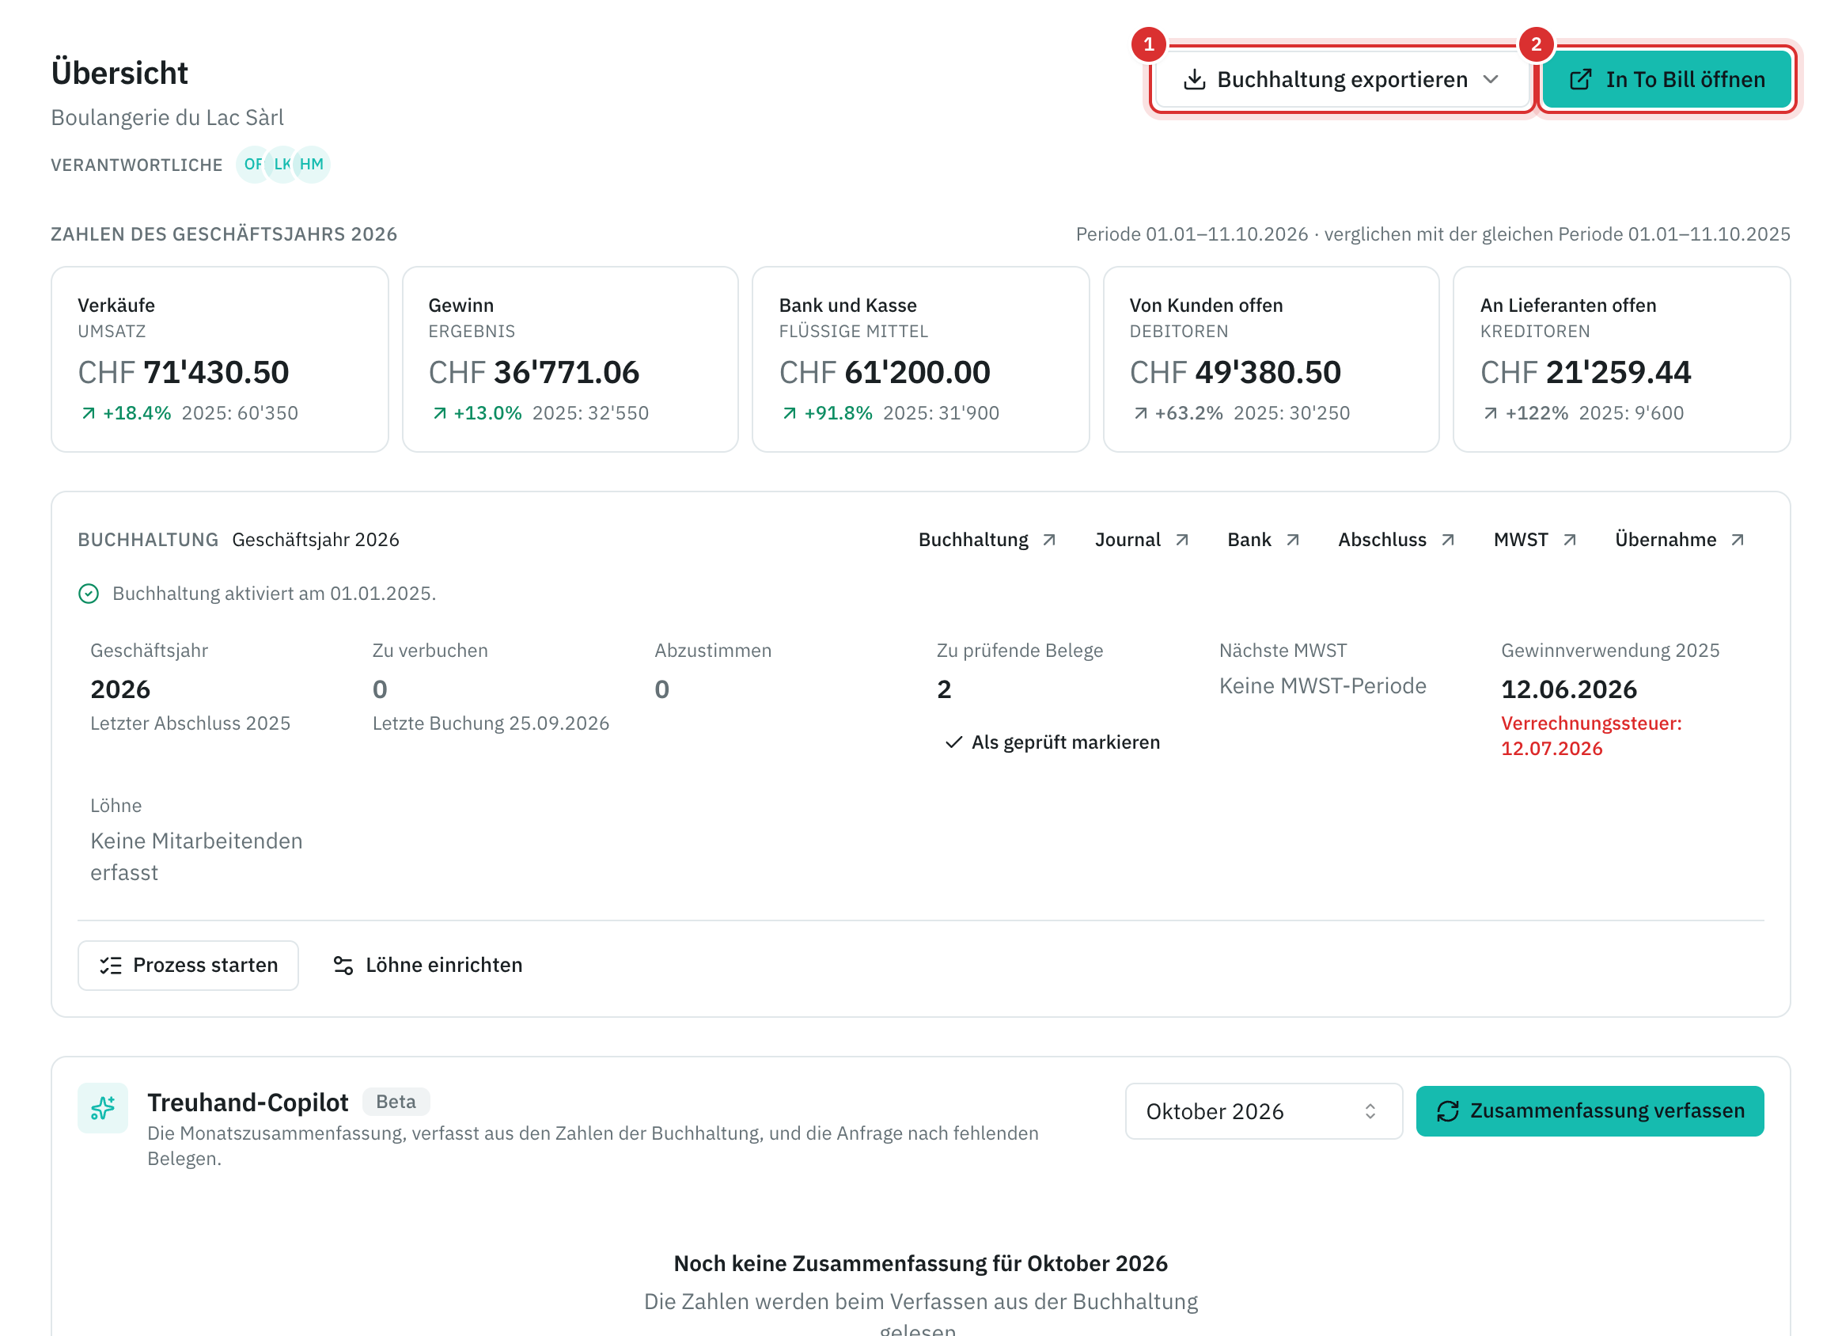This screenshot has width=1842, height=1336.
Task: Open the Abschluss external link
Action: pos(1396,540)
